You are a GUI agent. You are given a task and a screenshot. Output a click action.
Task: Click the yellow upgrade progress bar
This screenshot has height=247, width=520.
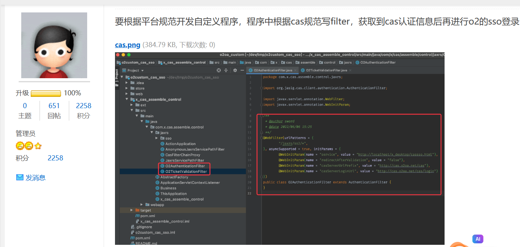coord(46,94)
